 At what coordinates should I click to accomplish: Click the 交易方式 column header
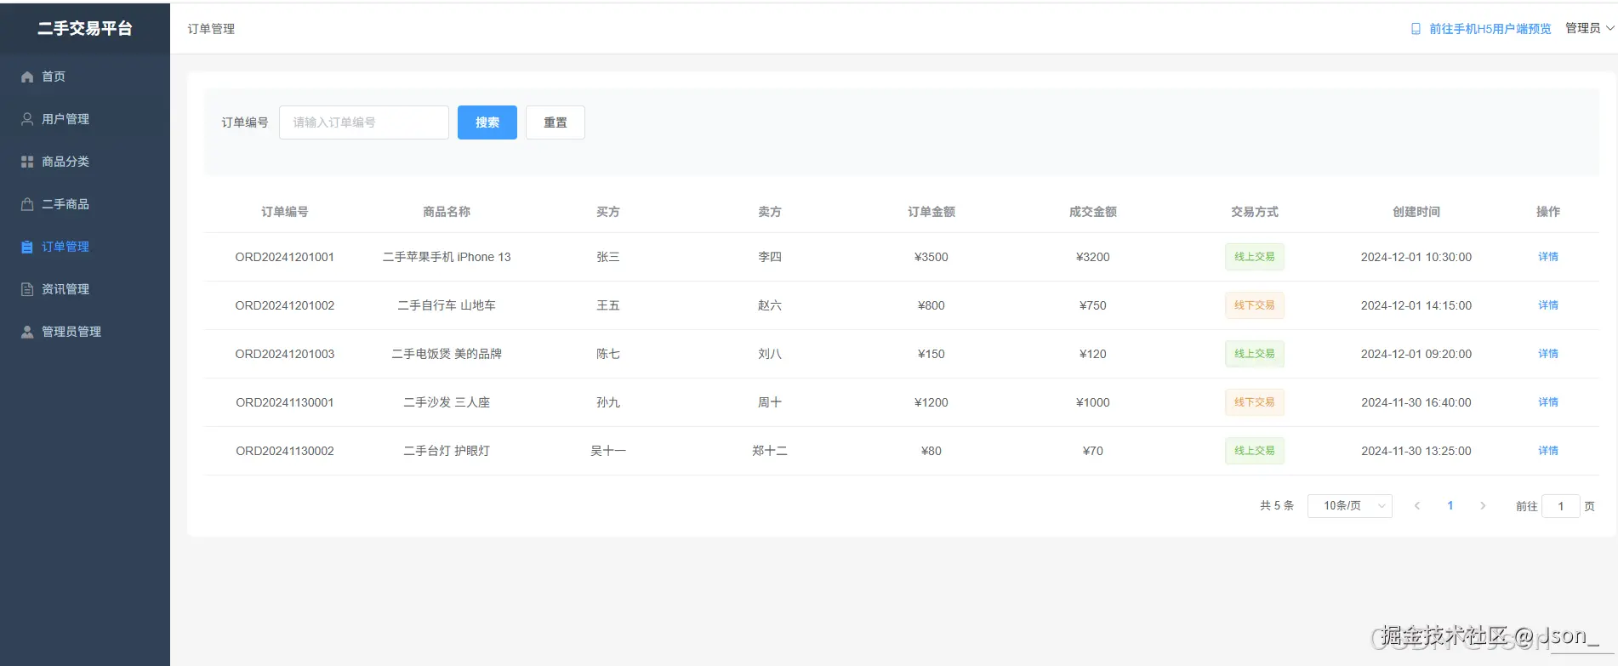[x=1255, y=212]
